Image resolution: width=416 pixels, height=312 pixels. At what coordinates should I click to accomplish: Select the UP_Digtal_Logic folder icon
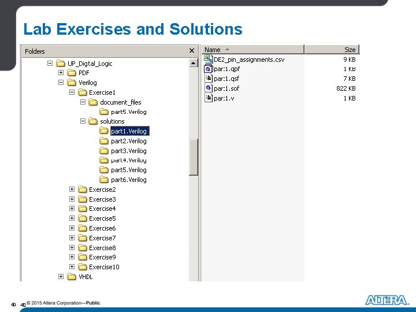click(x=61, y=64)
